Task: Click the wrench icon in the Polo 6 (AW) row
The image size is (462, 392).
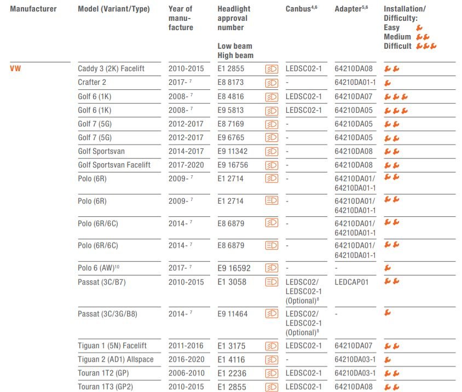Action: coord(388,268)
